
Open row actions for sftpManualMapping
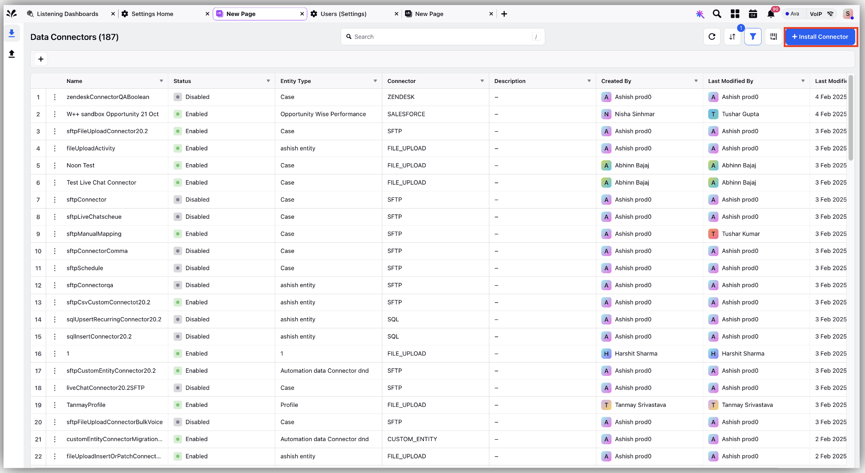click(x=55, y=234)
